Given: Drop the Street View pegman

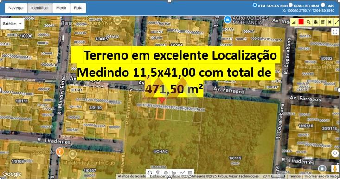Looking at the screenshot, I should pyautogui.click(x=335, y=169).
